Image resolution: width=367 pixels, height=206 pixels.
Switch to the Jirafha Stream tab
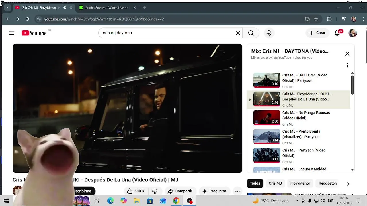pyautogui.click(x=108, y=8)
